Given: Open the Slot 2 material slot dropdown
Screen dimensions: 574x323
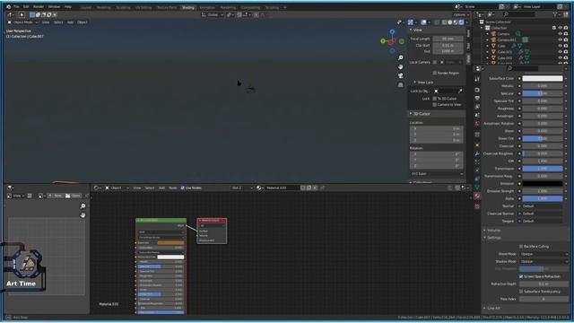Looking at the screenshot, I should point(242,188).
